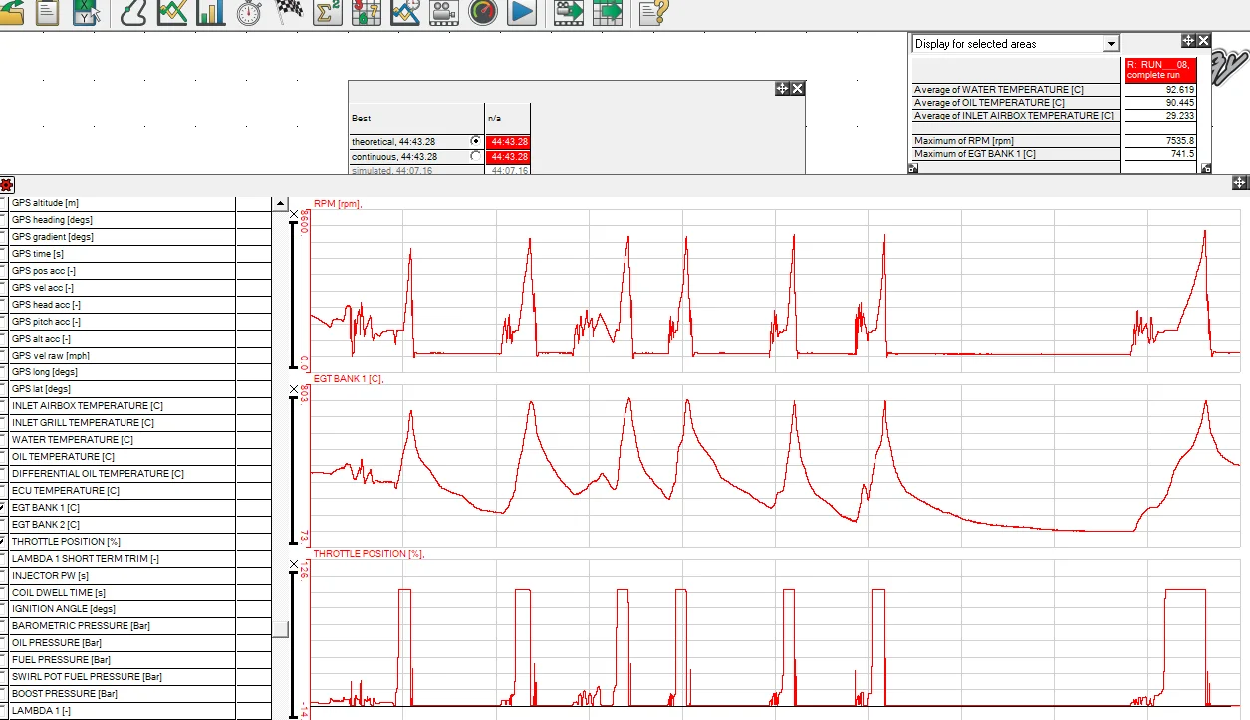Close the Best lap time panel
The image size is (1250, 720).
click(x=798, y=89)
